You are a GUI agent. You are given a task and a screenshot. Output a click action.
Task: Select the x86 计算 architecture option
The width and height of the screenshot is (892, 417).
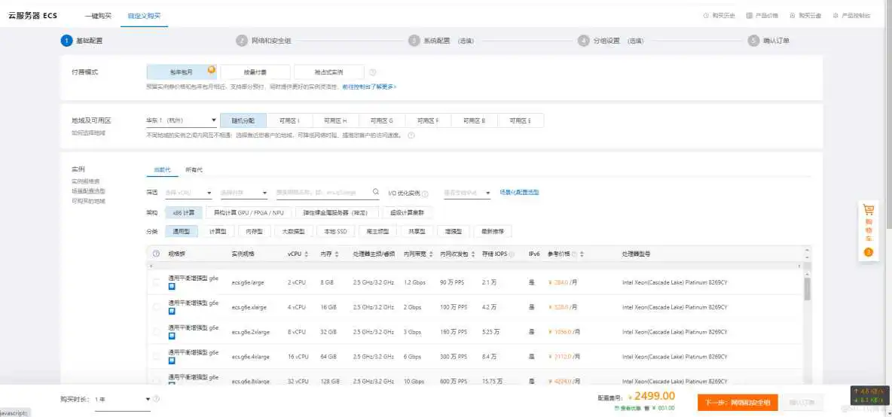pyautogui.click(x=184, y=212)
